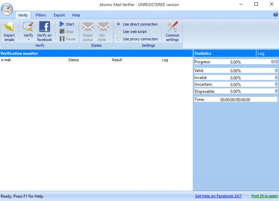Click the Time 00:00:00/00:00:00 field
Image resolution: width=279 pixels, height=201 pixels.
click(x=236, y=99)
